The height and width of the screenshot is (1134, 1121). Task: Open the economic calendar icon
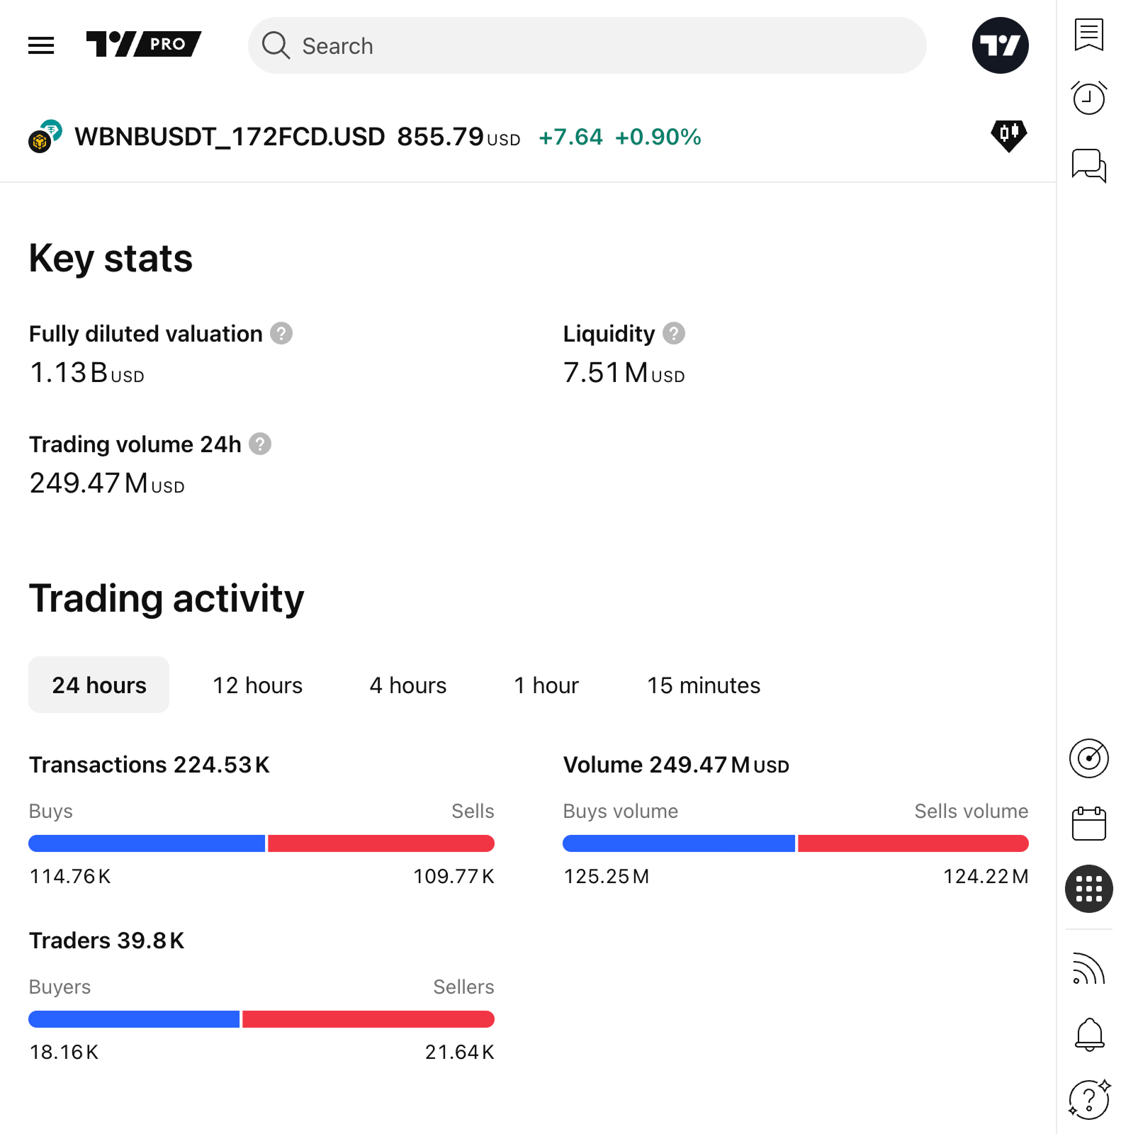point(1088,824)
